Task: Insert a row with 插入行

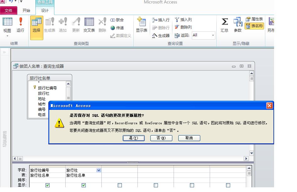Action: tap(161, 20)
